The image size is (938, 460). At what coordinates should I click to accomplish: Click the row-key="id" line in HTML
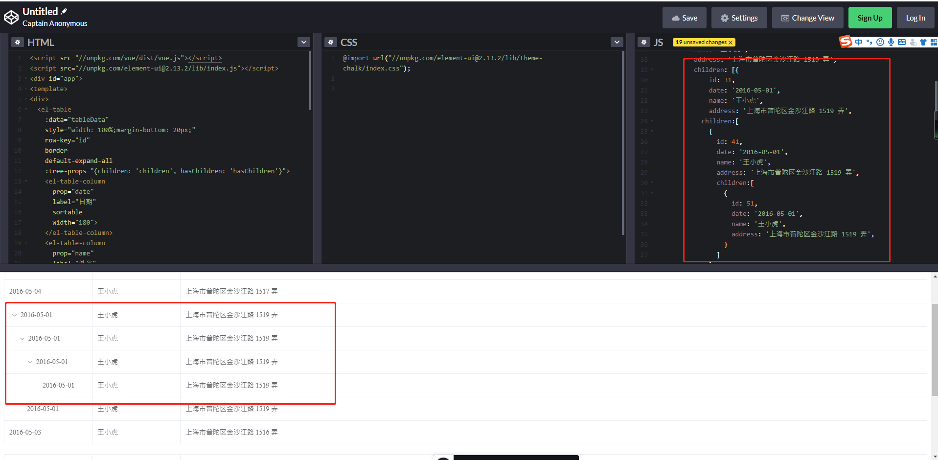click(68, 140)
